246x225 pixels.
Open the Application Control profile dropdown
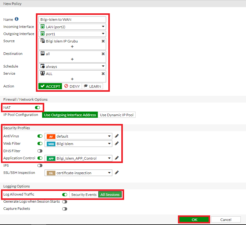click(x=79, y=158)
